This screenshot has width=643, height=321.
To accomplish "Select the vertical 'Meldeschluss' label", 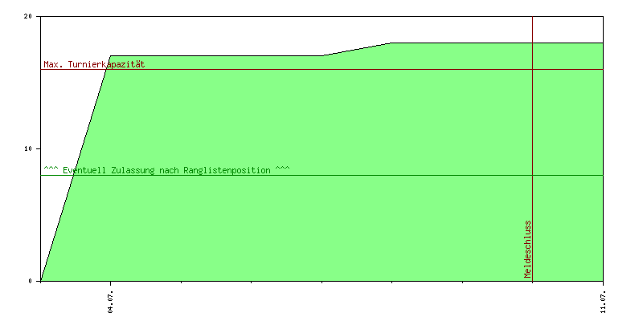I will coord(528,249).
